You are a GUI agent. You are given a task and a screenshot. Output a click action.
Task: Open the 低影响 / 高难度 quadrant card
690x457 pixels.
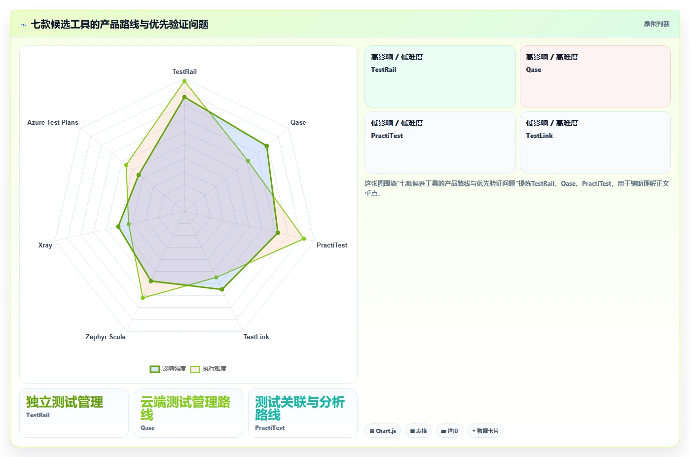tap(595, 142)
